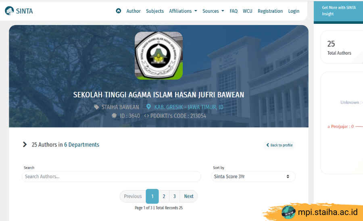The image size is (363, 221).
Task: Click the institution logo image
Action: click(159, 56)
